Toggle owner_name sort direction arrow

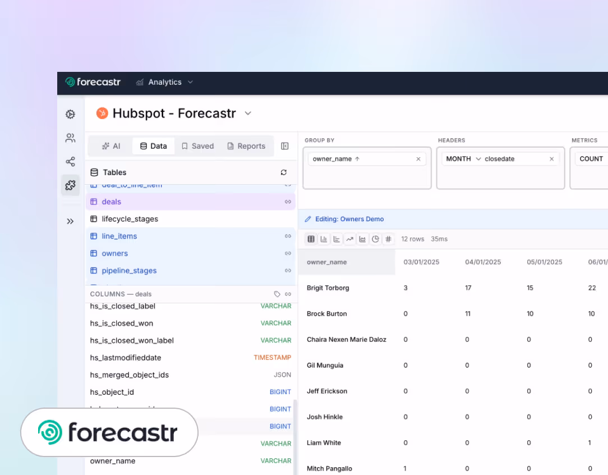click(357, 159)
